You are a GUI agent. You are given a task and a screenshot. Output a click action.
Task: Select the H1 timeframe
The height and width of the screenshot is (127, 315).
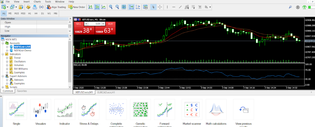(x=30, y=14)
